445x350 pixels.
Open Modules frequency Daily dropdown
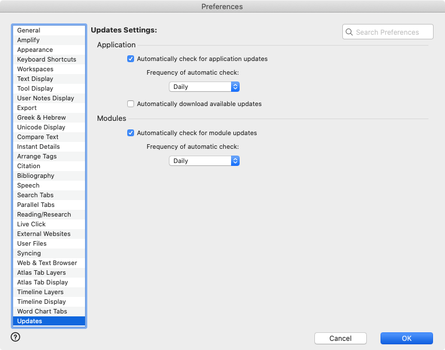point(204,161)
